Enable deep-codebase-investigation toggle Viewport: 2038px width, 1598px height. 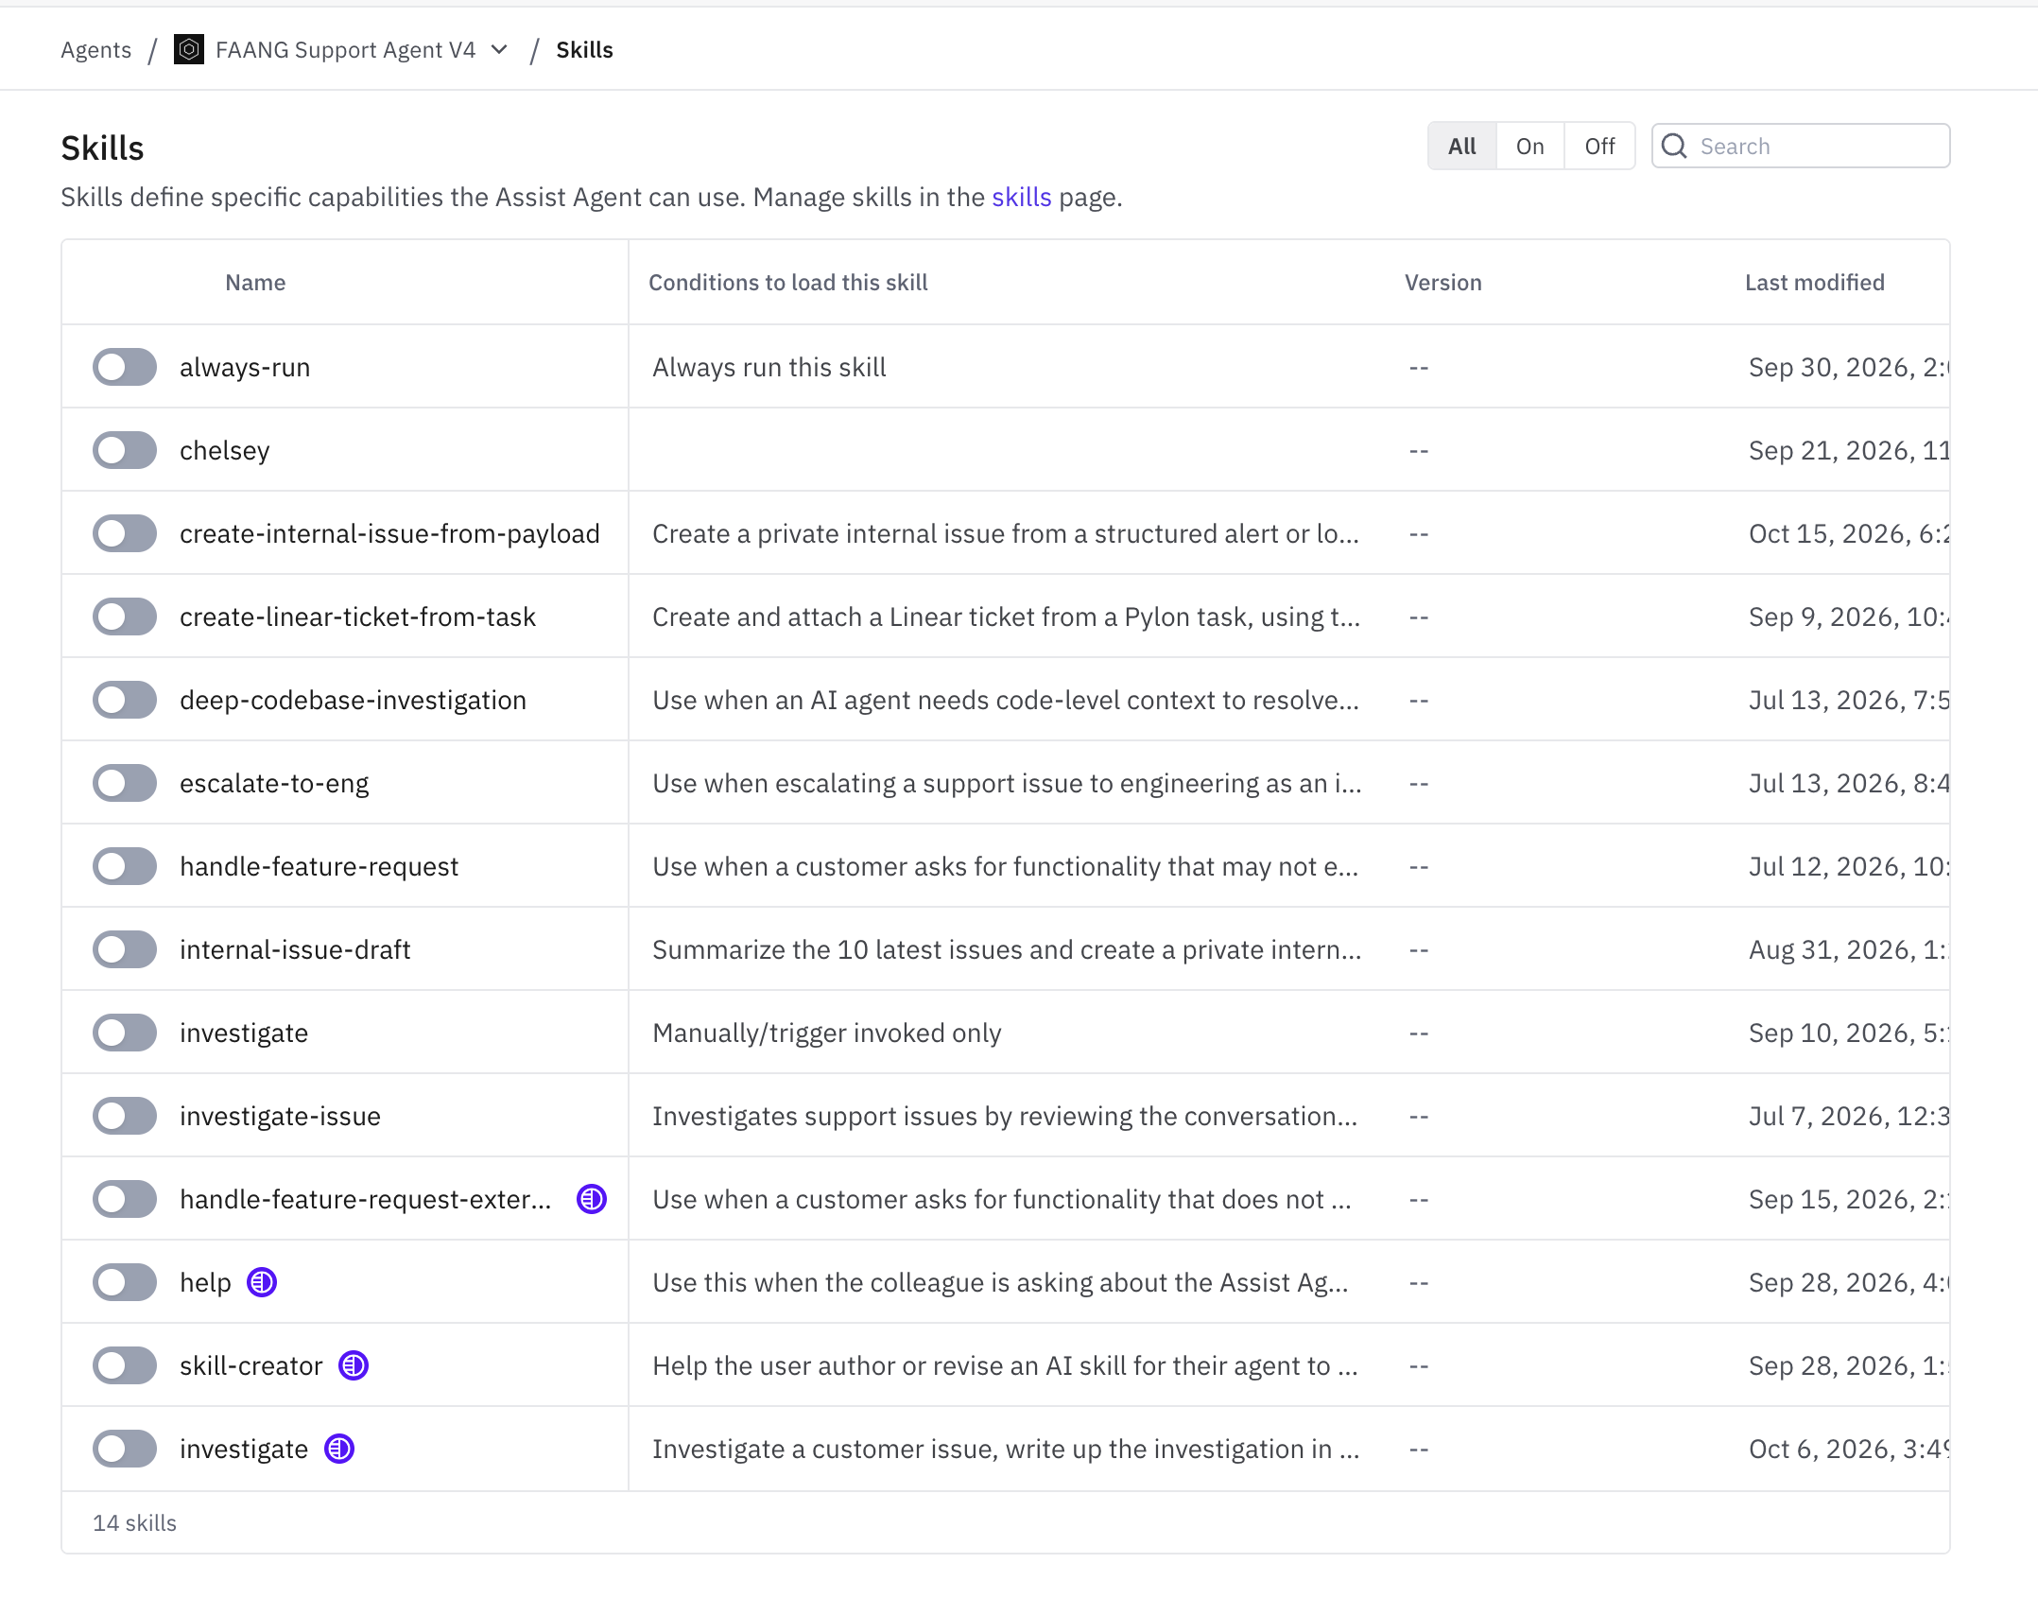coord(125,700)
